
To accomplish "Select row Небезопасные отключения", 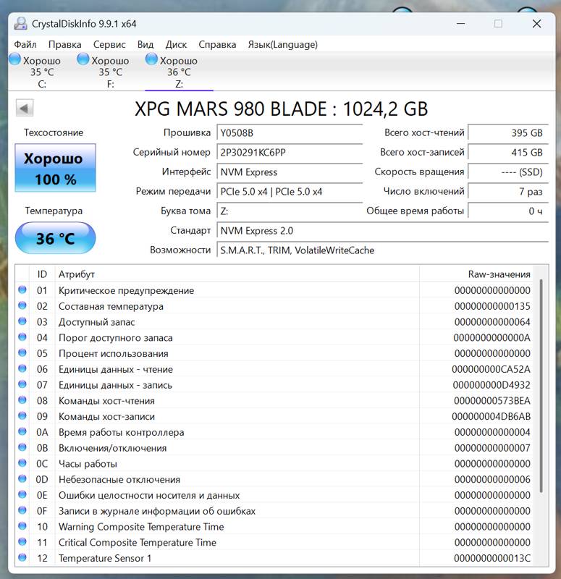I will pyautogui.click(x=274, y=479).
